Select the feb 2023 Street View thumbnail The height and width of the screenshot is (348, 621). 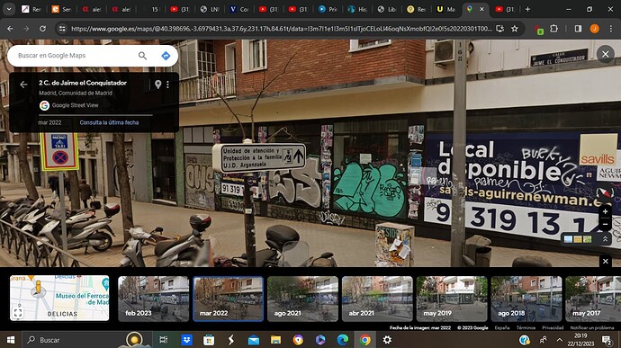click(x=154, y=299)
